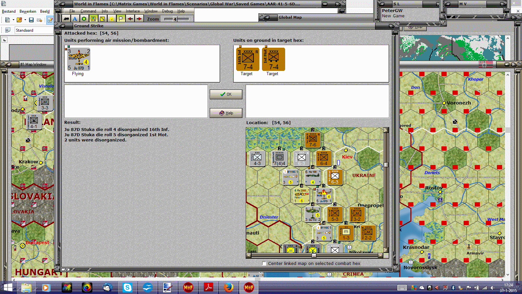
Task: Select the Ju 87D Stuka flying unit
Action: 79,59
